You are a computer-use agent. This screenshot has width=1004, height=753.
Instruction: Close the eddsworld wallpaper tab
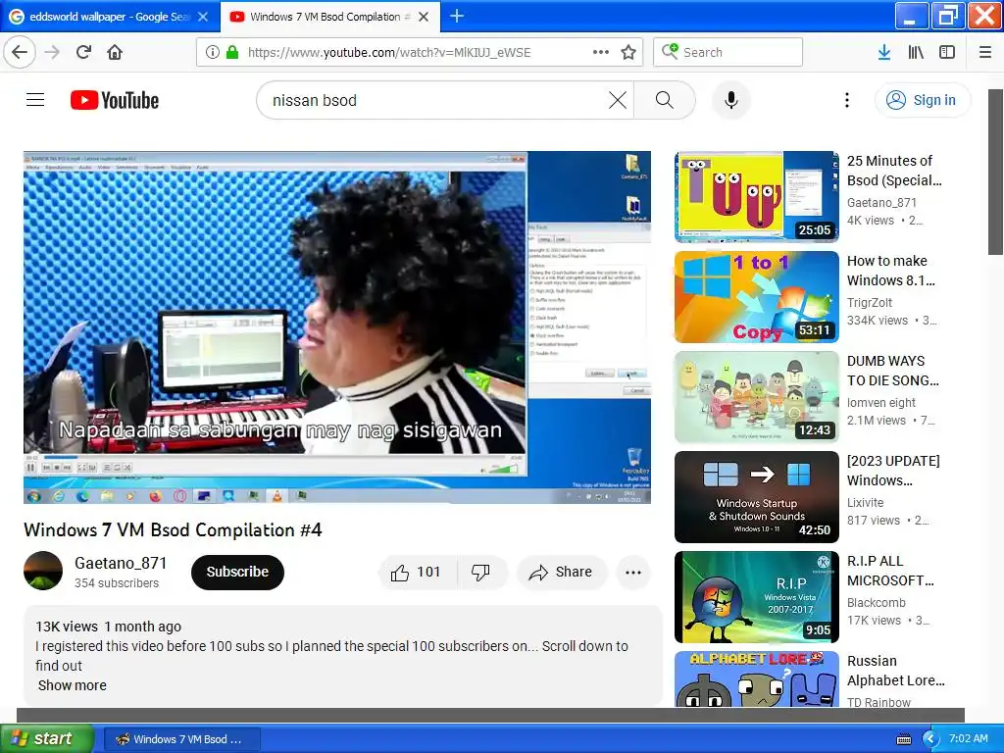203,17
